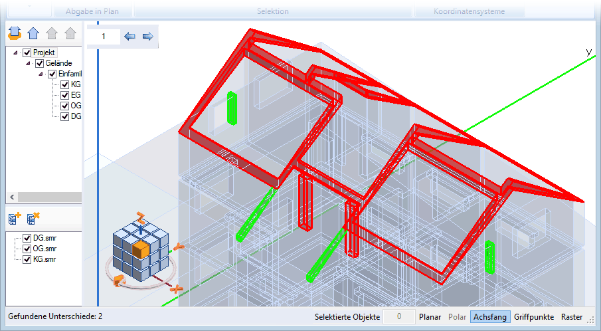
Task: Click the orange building-with-arrow icon in the tree toolbar
Action: pyautogui.click(x=15, y=33)
